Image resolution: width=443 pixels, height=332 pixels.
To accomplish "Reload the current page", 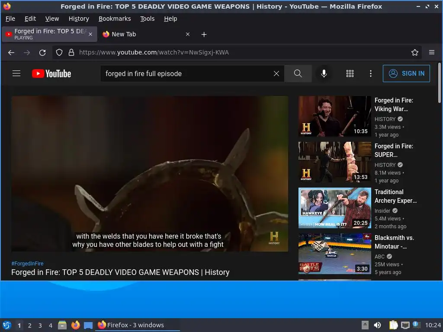I will [42, 52].
